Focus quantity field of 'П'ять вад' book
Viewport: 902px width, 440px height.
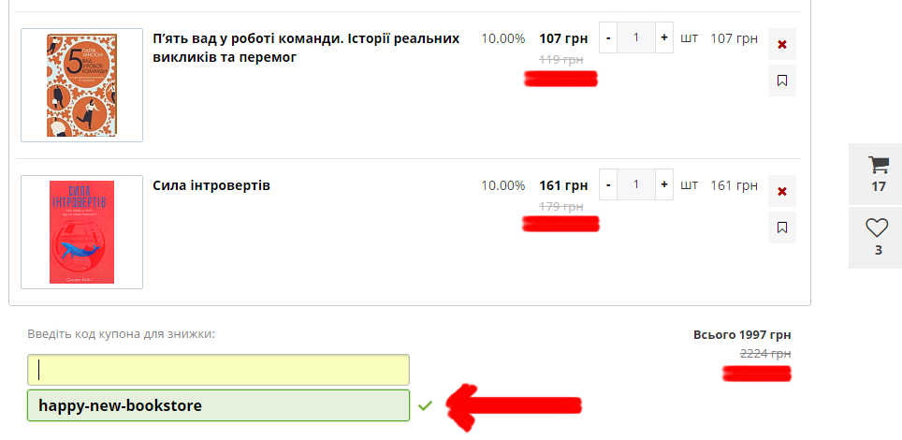[636, 37]
